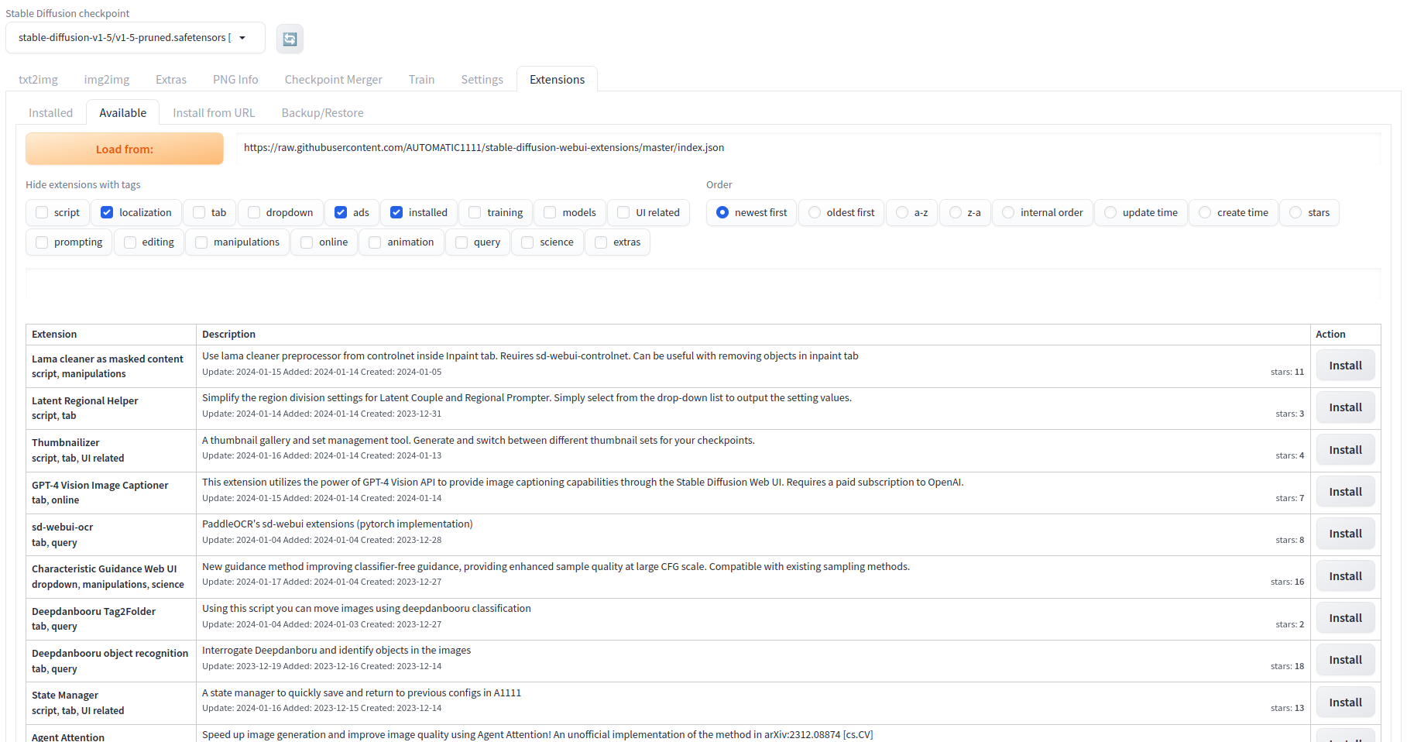Install the Thumbnailizer extension

point(1346,450)
